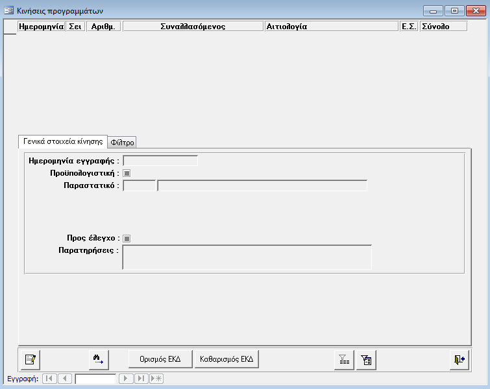
Task: Select the Γενικά στοιχεία κίνησης tab
Action: tap(63, 142)
